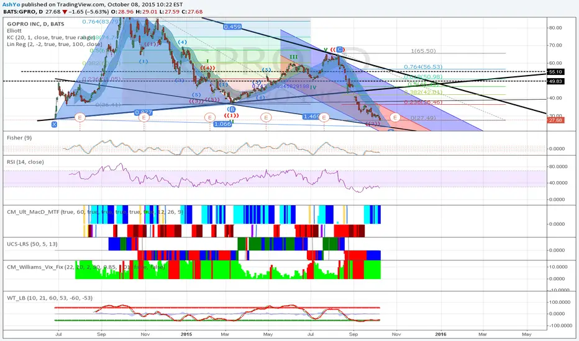
Task: Click the blue C pattern point label
Action: coord(340,50)
